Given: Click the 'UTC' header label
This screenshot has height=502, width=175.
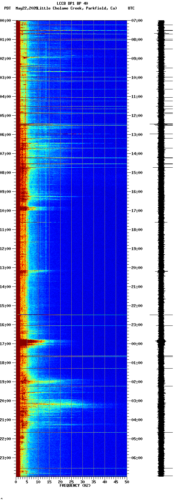Looking at the screenshot, I should pos(131,8).
